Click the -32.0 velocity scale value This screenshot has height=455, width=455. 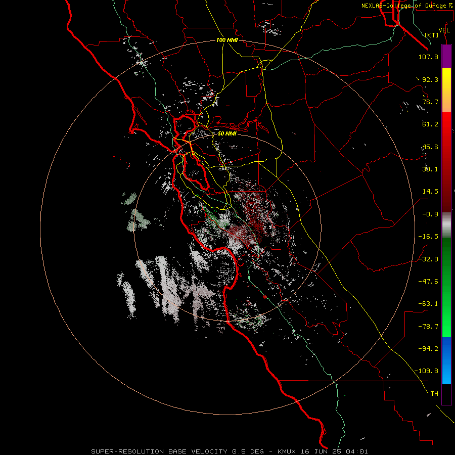[x=428, y=259]
